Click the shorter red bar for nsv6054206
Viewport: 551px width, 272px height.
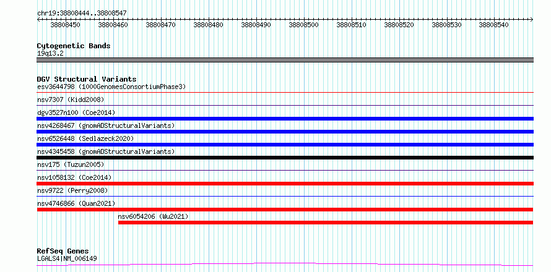coord(326,223)
